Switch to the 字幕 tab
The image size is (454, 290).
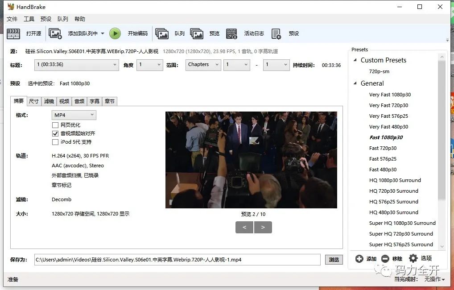[x=95, y=101]
